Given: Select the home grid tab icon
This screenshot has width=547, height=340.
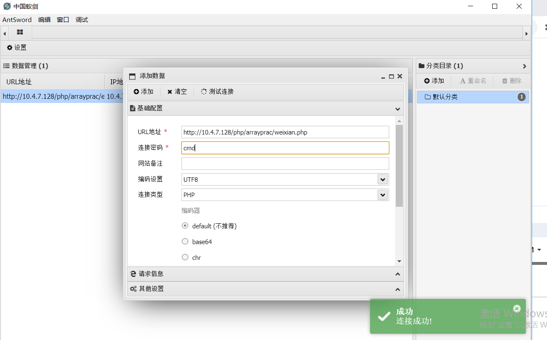Looking at the screenshot, I should coord(20,32).
